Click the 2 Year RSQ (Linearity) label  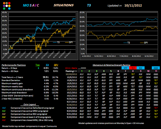[12, 99]
